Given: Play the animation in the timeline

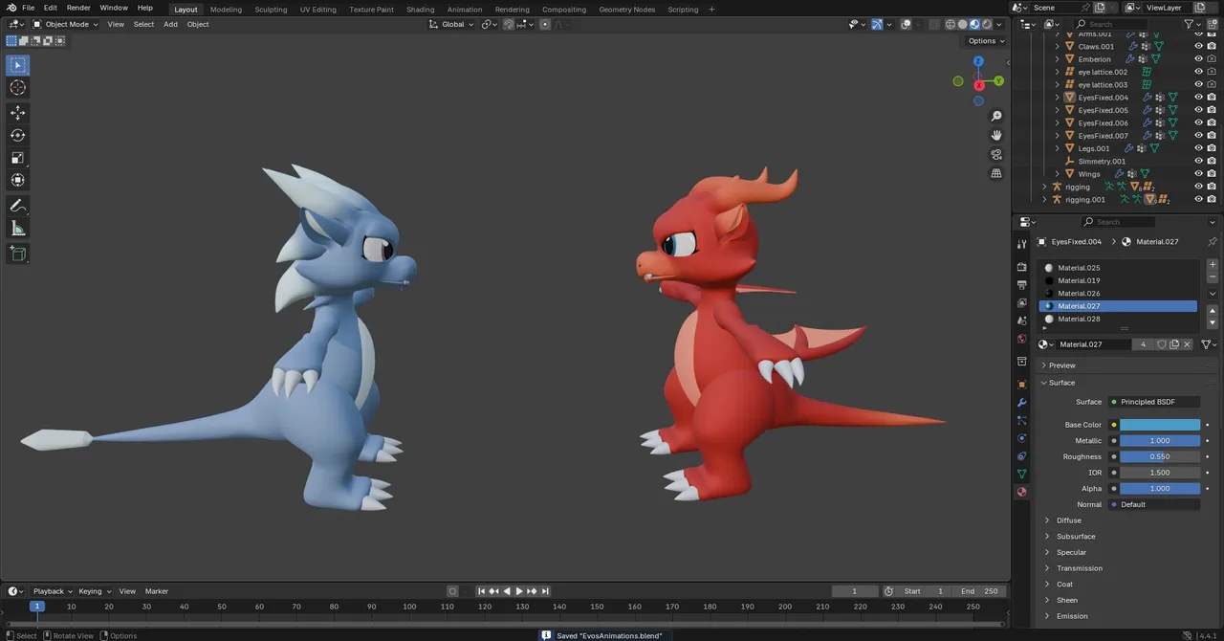Looking at the screenshot, I should pos(519,591).
